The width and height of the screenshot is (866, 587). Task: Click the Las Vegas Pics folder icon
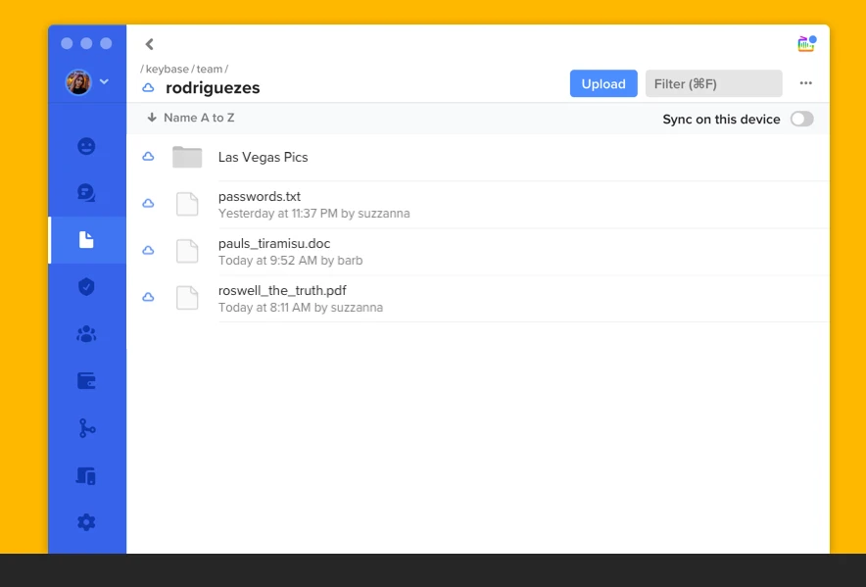(x=187, y=157)
